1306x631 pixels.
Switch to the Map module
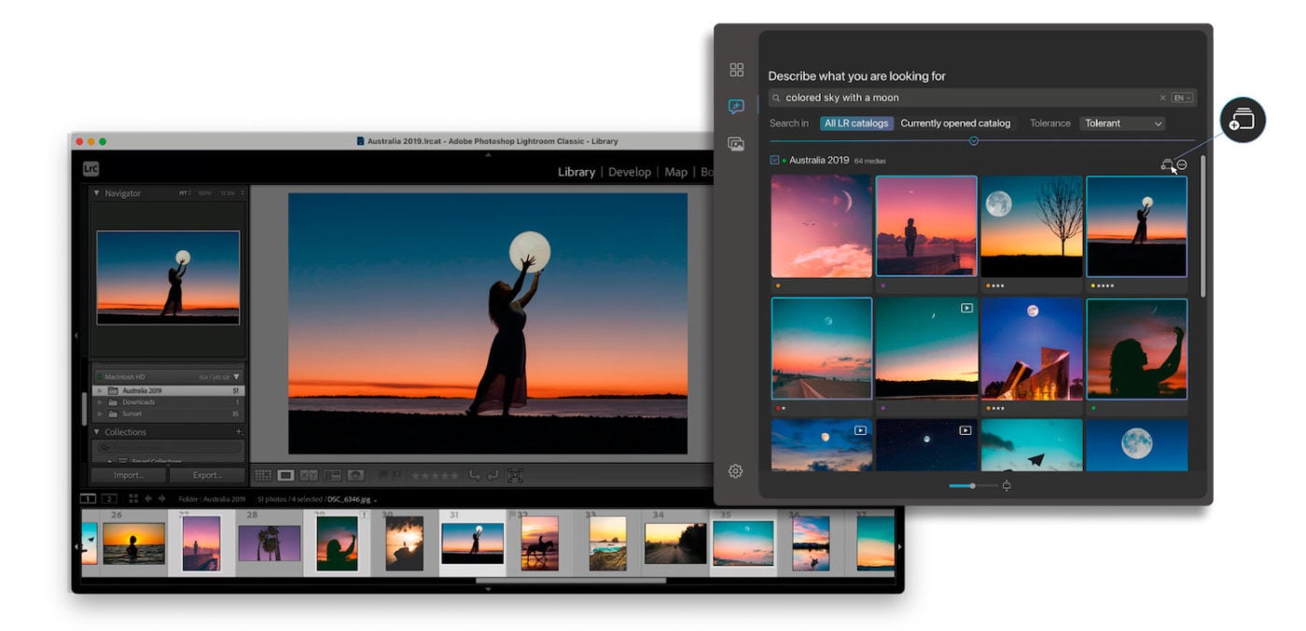click(675, 172)
